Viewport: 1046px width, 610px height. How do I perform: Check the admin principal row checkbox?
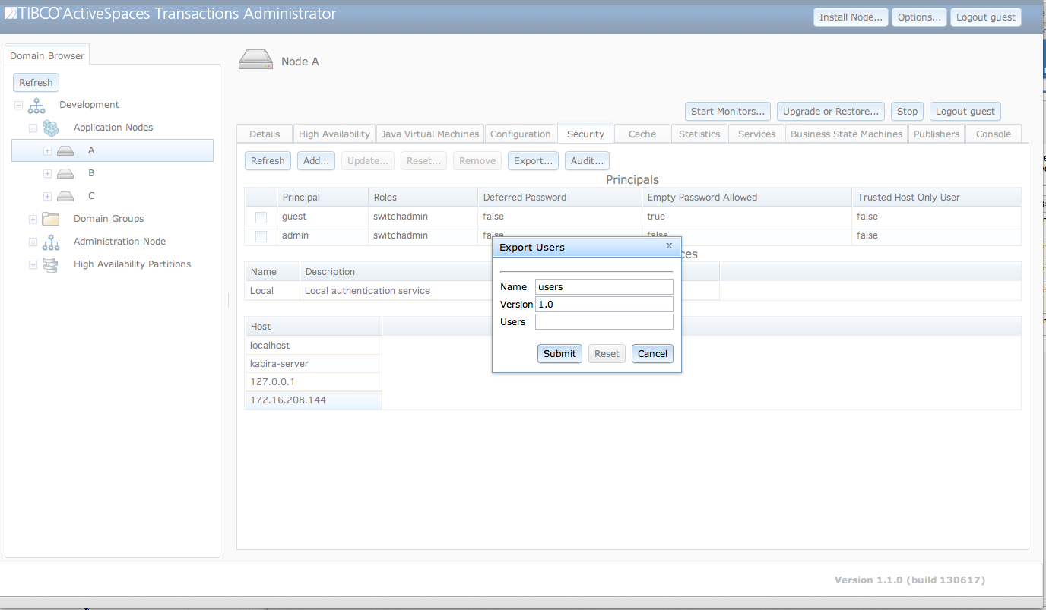click(261, 235)
